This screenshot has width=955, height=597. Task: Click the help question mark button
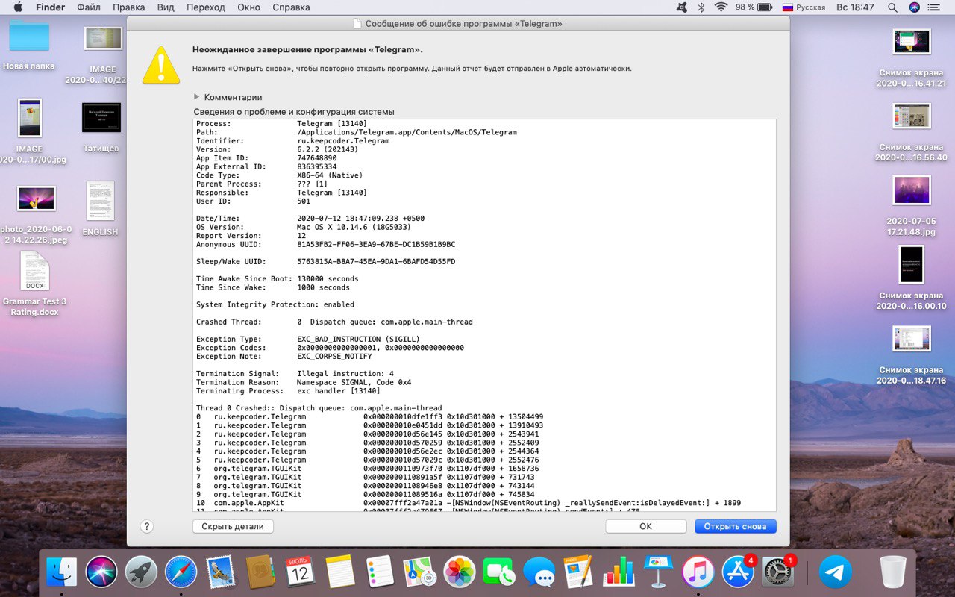(147, 526)
